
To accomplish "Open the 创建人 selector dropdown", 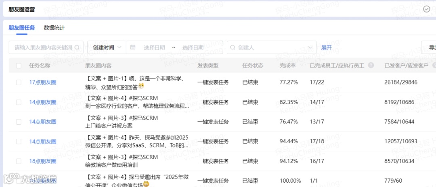I will tap(272, 47).
